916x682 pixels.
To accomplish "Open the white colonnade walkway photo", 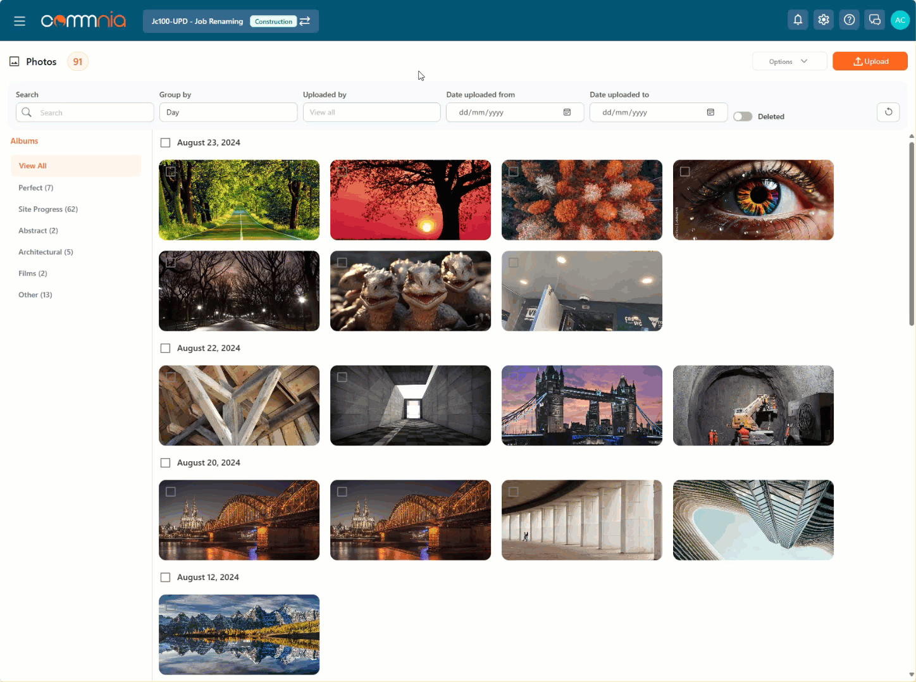I will pyautogui.click(x=582, y=520).
